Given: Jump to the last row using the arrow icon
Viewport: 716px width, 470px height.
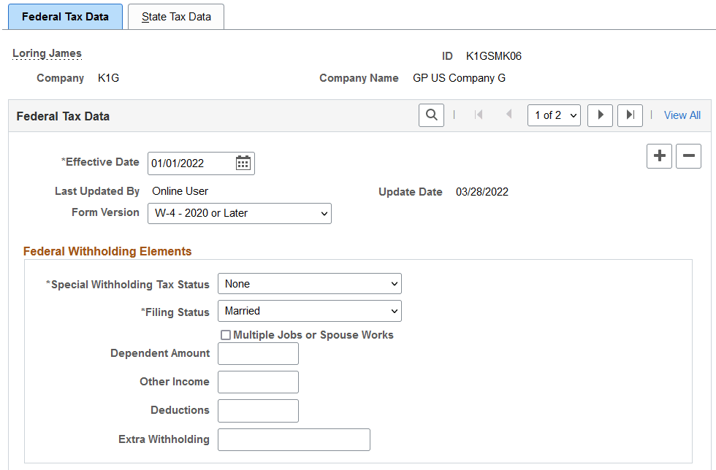Looking at the screenshot, I should click(x=630, y=115).
